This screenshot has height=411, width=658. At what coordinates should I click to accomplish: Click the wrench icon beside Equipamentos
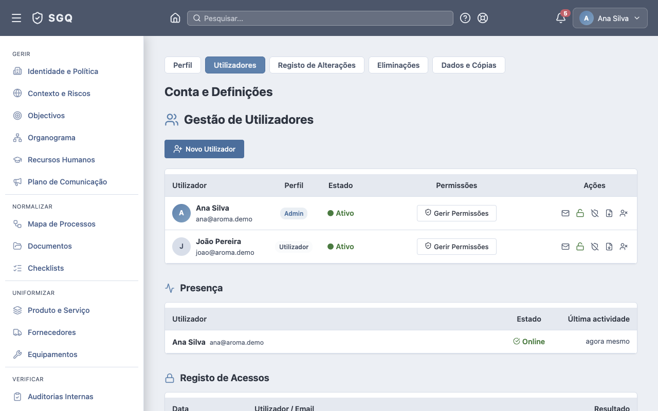(17, 354)
